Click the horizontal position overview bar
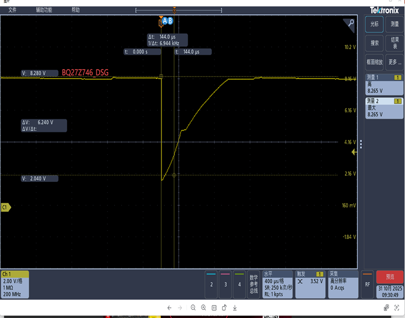 pos(178,11)
